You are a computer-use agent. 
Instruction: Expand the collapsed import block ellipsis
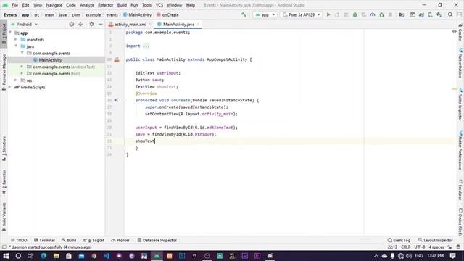pos(146,46)
